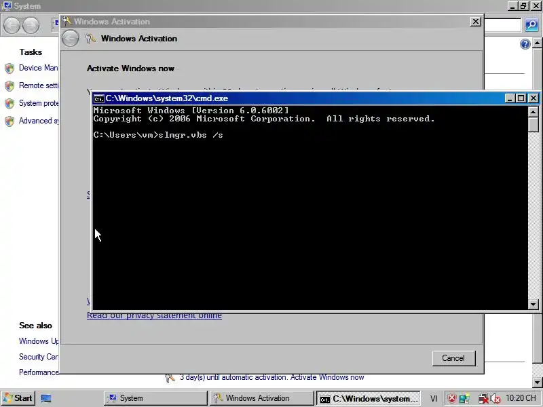Open Performance link under See also
The height and width of the screenshot is (407, 543).
39,372
